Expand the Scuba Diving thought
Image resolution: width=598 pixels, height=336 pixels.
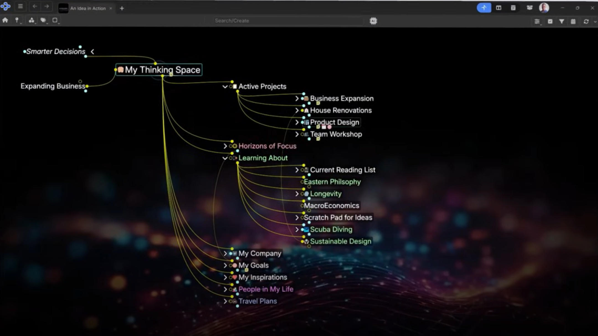(x=297, y=229)
